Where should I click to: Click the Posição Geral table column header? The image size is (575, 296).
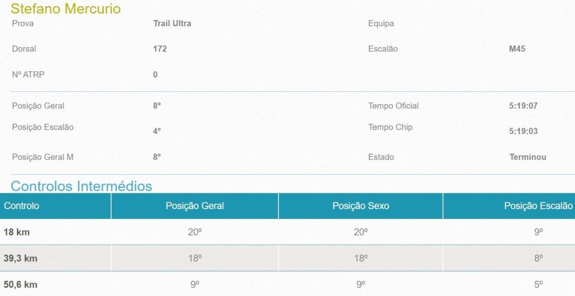(x=194, y=206)
